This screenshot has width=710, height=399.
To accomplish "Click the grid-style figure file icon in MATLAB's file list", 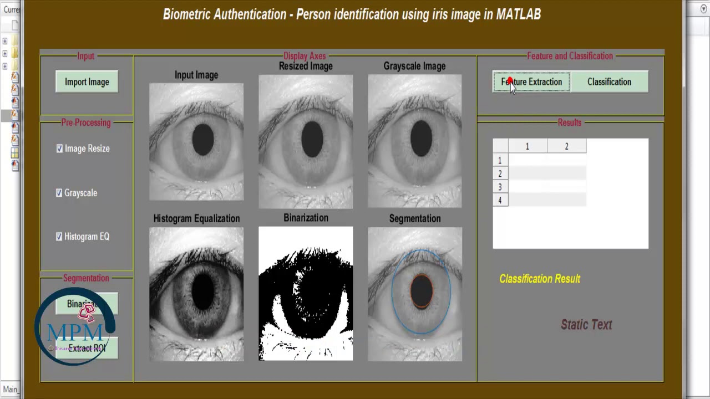I will 15,154.
